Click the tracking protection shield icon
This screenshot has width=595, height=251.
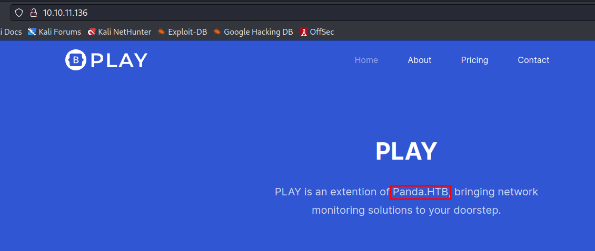click(19, 13)
